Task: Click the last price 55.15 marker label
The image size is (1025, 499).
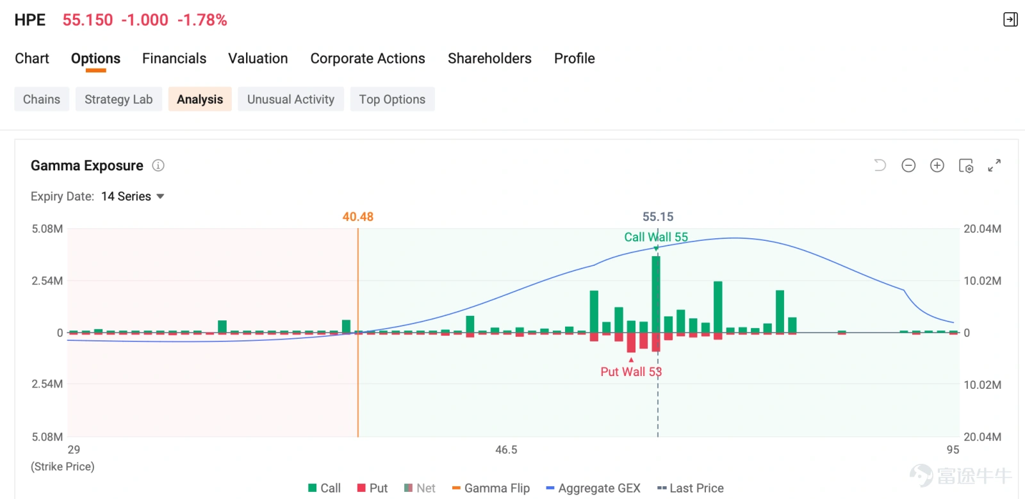Action: pos(658,217)
